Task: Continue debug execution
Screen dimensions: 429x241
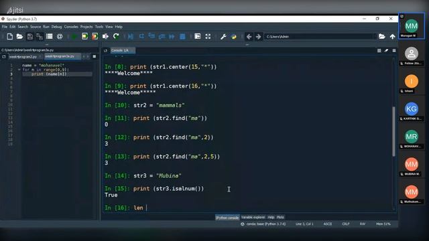Action: [x=172, y=36]
